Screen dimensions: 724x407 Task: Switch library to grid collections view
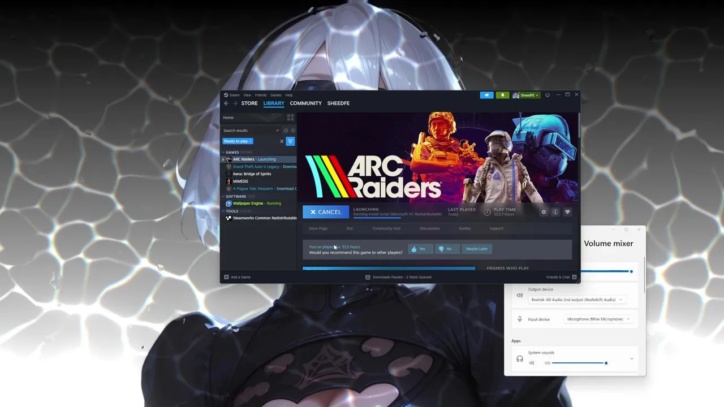[290, 118]
